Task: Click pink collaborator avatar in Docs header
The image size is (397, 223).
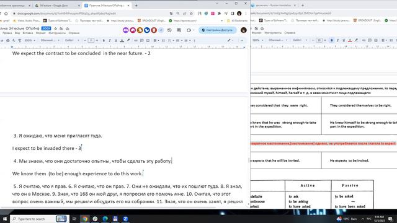Action: click(x=133, y=30)
